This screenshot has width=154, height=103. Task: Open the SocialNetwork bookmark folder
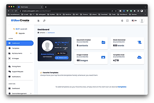[x=14, y=15]
